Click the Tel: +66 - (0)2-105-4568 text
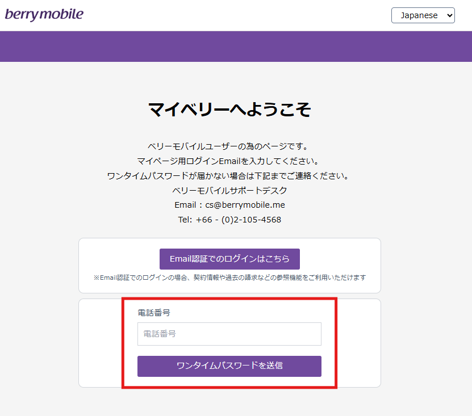This screenshot has height=416, width=472. tap(229, 220)
